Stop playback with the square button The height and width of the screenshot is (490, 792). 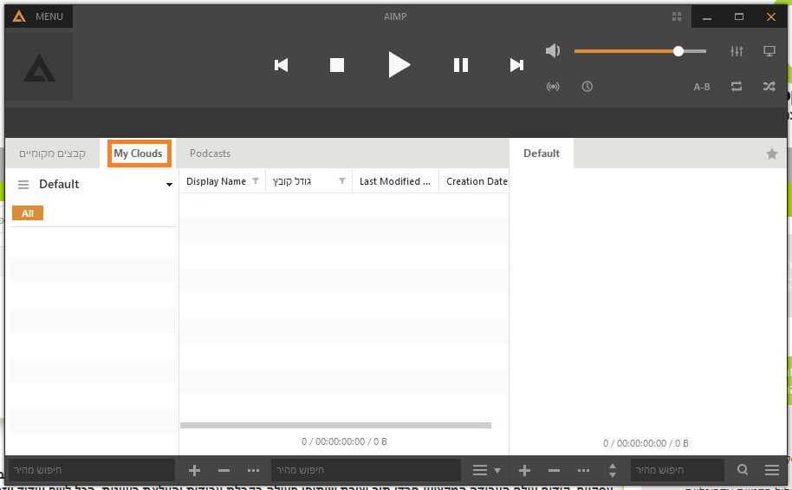point(337,65)
